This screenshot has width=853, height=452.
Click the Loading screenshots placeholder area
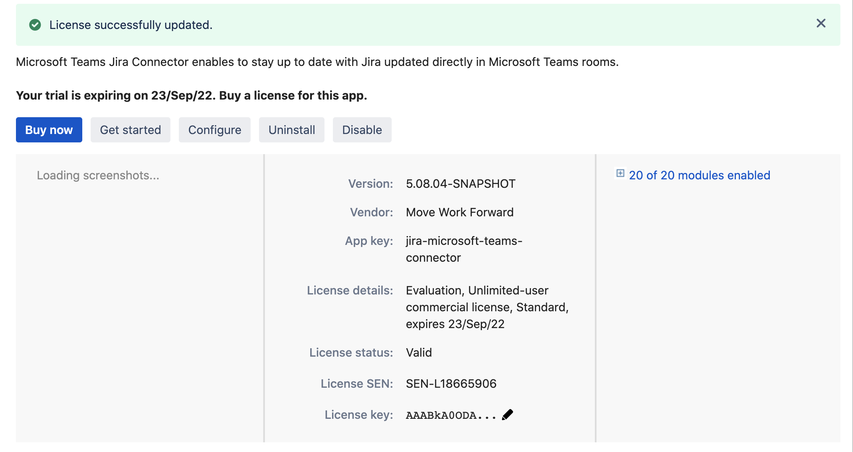click(98, 175)
